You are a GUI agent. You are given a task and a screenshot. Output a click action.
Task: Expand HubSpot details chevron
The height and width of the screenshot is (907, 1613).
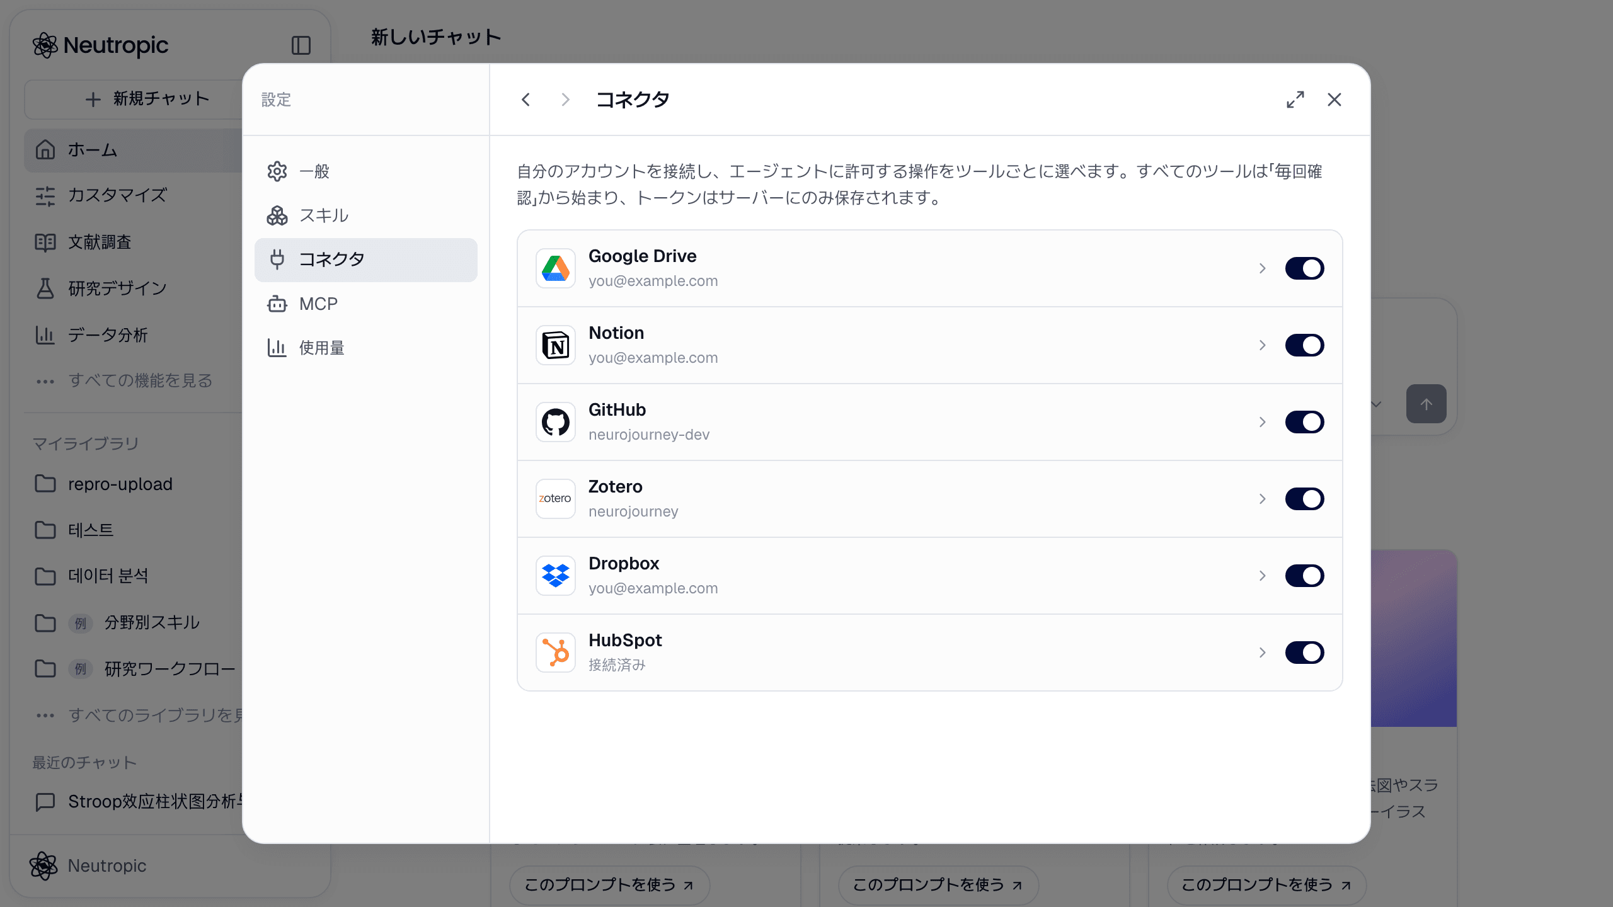point(1262,653)
